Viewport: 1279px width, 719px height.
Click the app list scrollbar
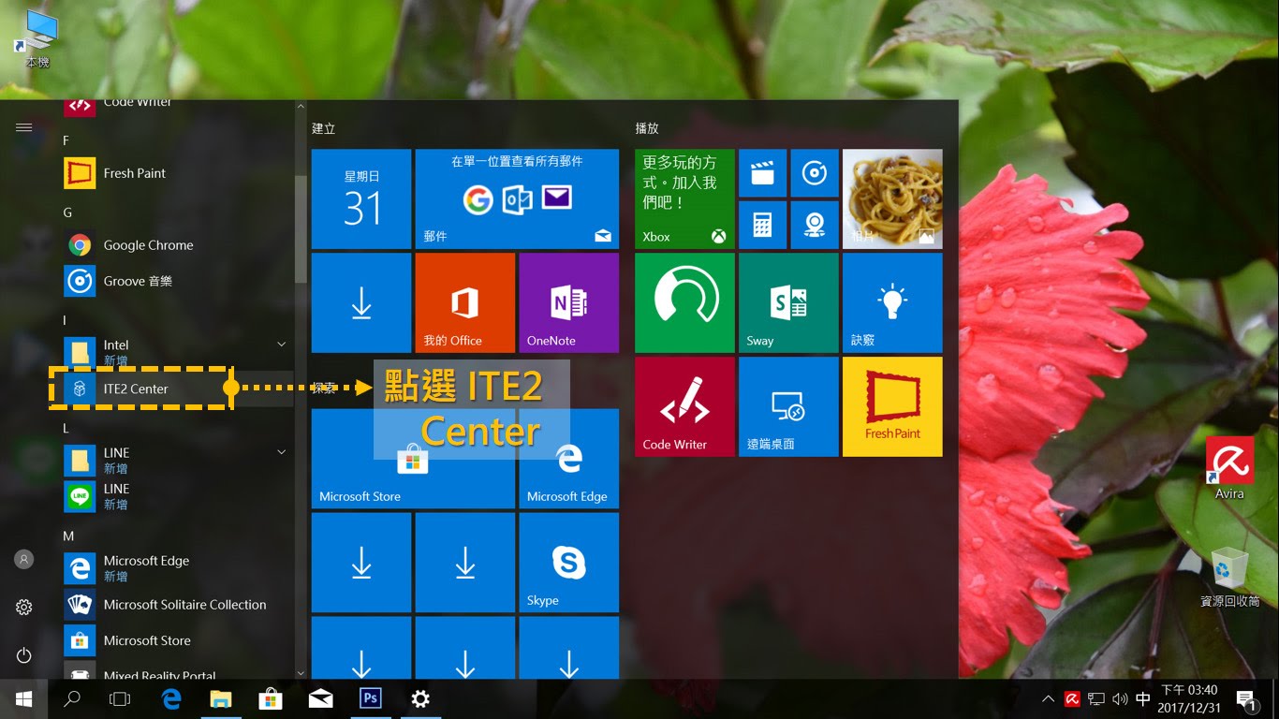click(x=301, y=227)
